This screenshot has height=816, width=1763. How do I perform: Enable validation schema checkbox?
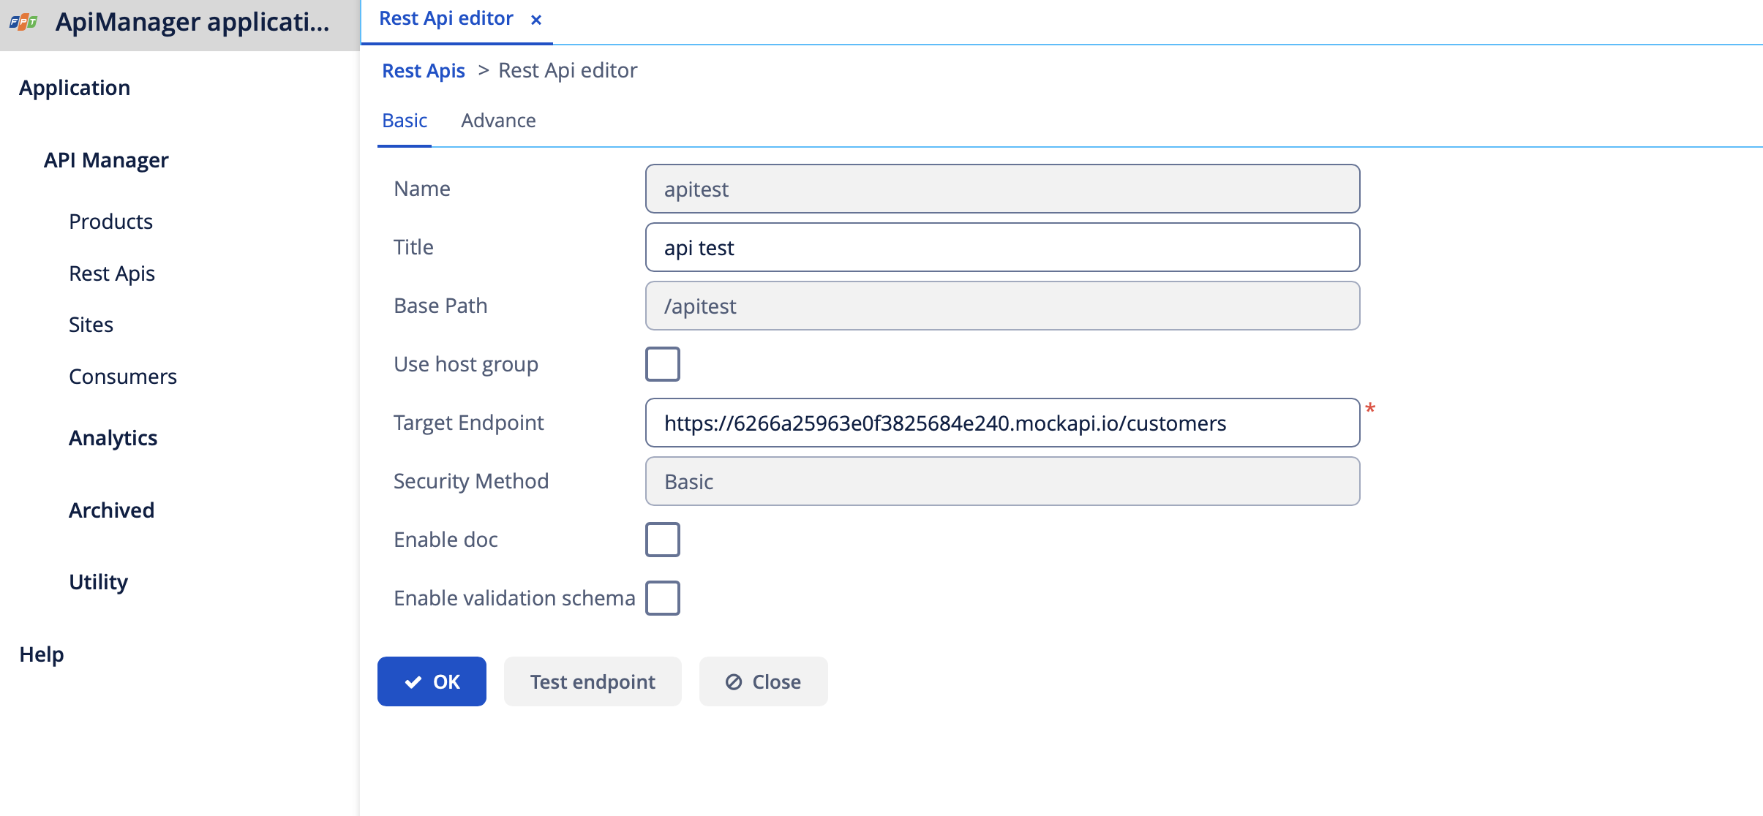coord(662,597)
